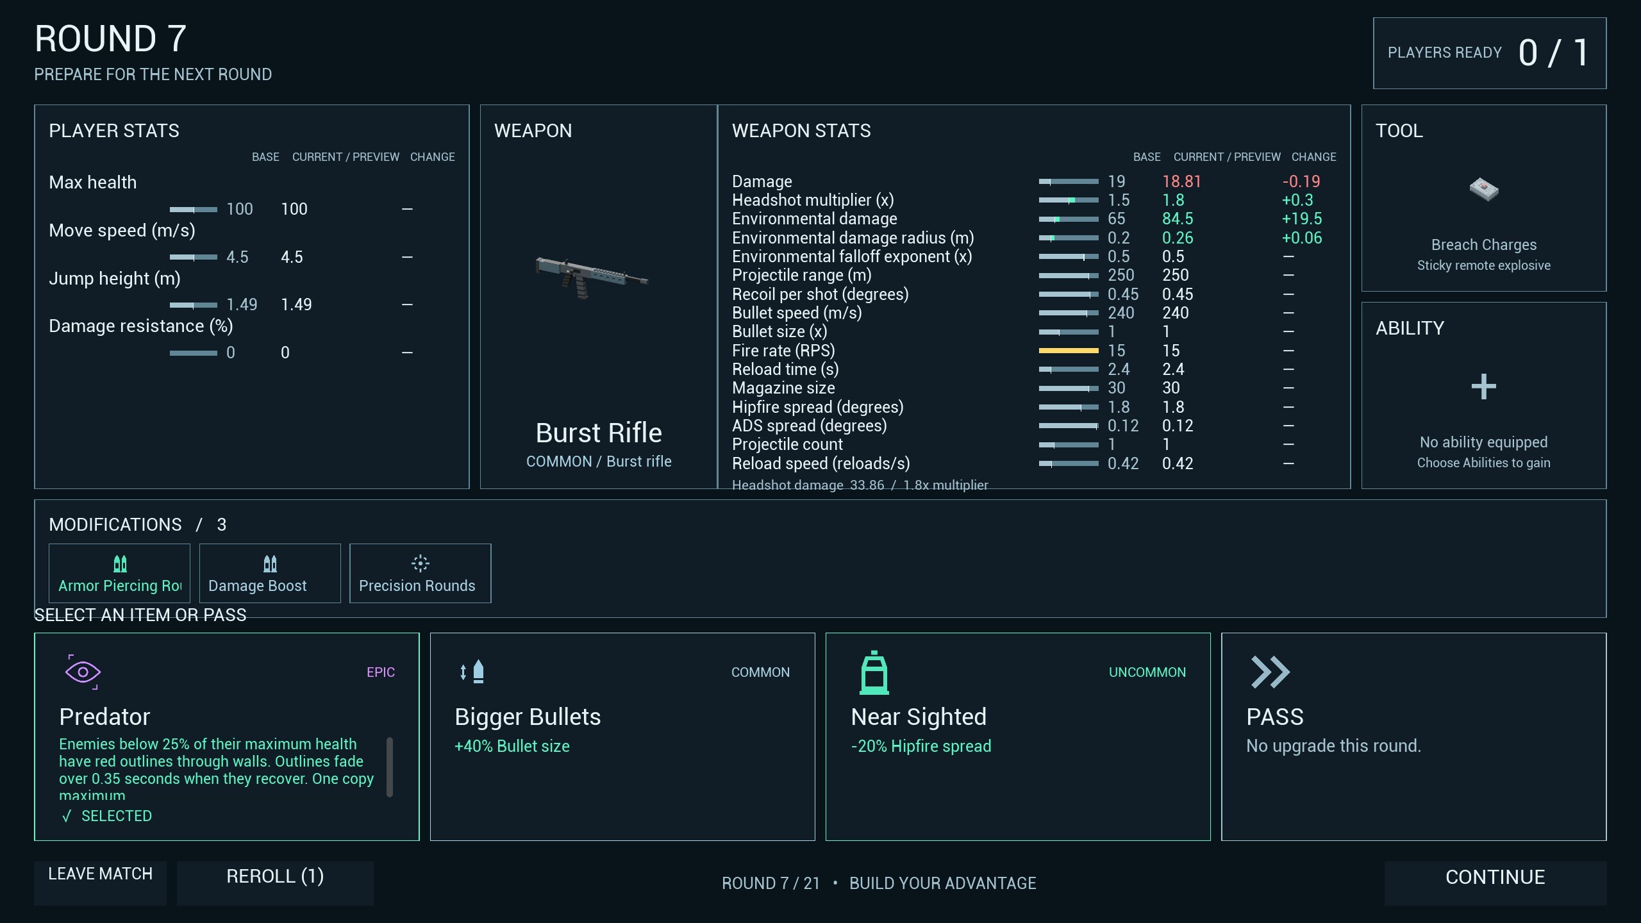Click the plus icon in Ability panel
This screenshot has height=923, width=1641.
1483,387
